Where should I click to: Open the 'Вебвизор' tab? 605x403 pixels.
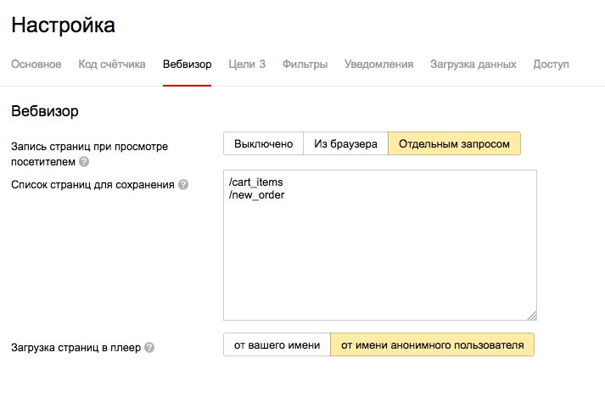pos(188,64)
